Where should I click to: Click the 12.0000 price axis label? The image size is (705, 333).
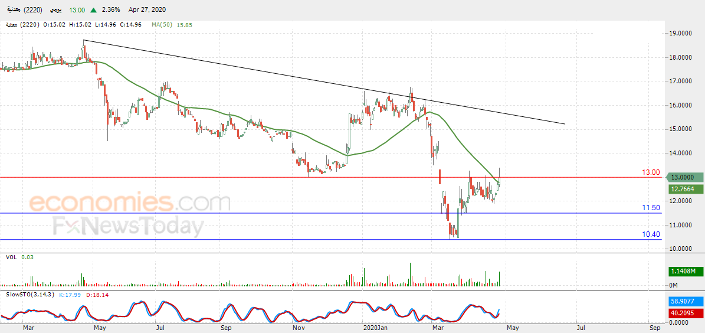(x=681, y=201)
